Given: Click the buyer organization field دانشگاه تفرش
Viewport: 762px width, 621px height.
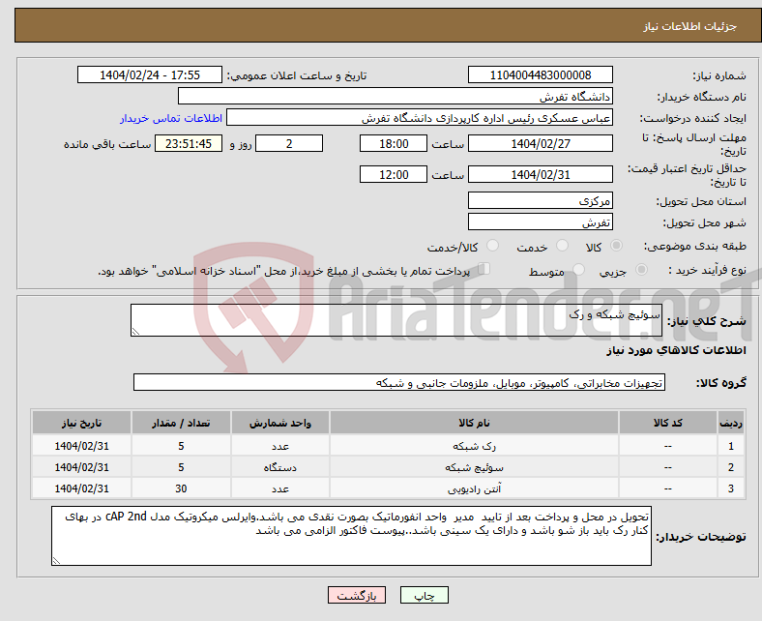Looking at the screenshot, I should 396,97.
